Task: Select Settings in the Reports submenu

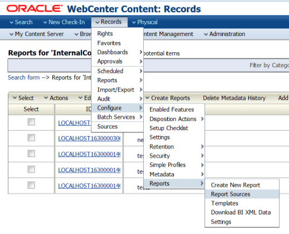Action: tap(242, 222)
